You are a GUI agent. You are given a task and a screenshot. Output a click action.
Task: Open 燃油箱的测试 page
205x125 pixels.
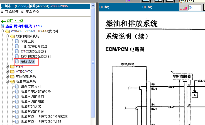pos(31,107)
